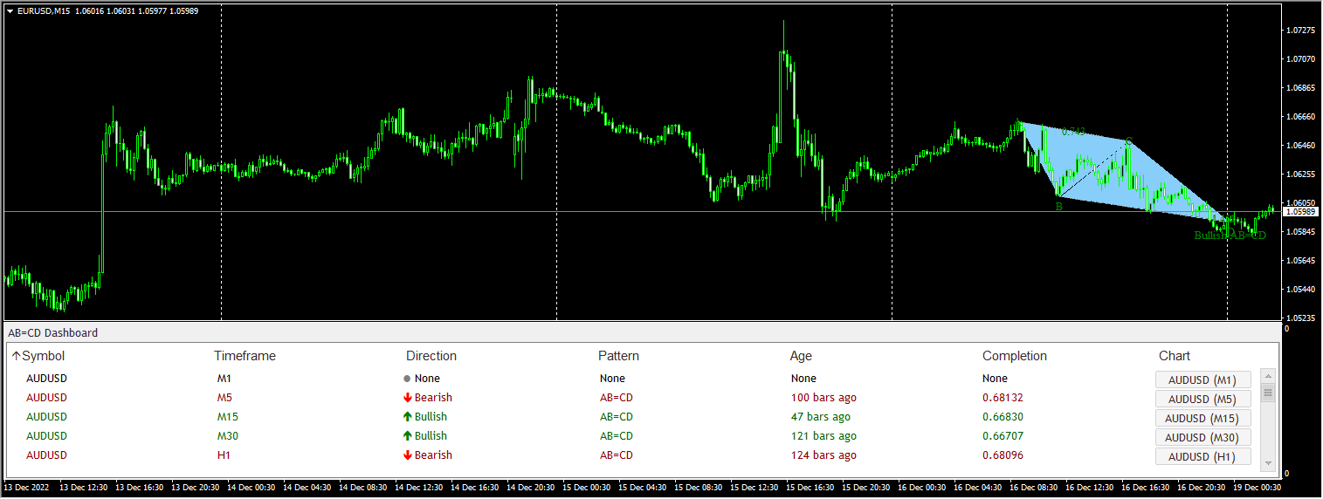Sort by the Age column header
Image resolution: width=1323 pixels, height=499 pixels.
click(x=801, y=356)
